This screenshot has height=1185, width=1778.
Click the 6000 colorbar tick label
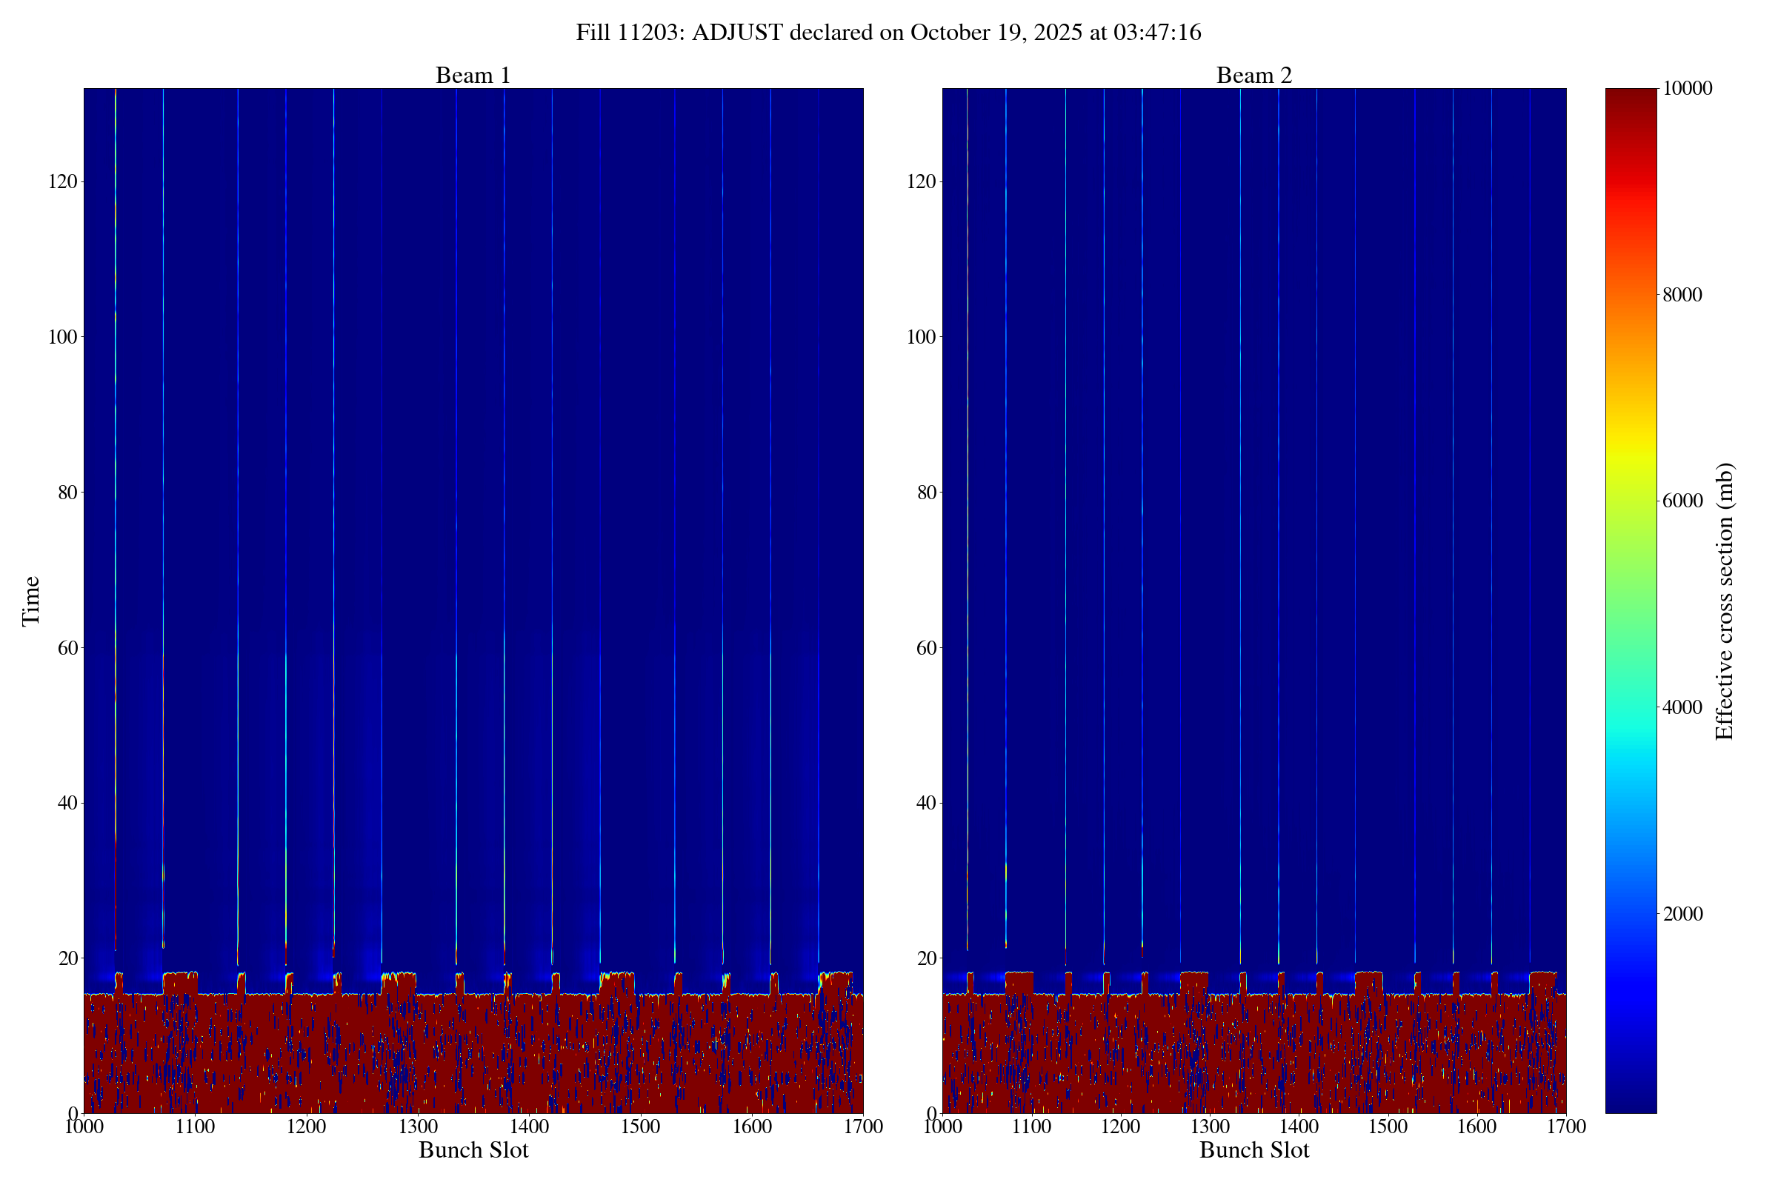click(1682, 501)
